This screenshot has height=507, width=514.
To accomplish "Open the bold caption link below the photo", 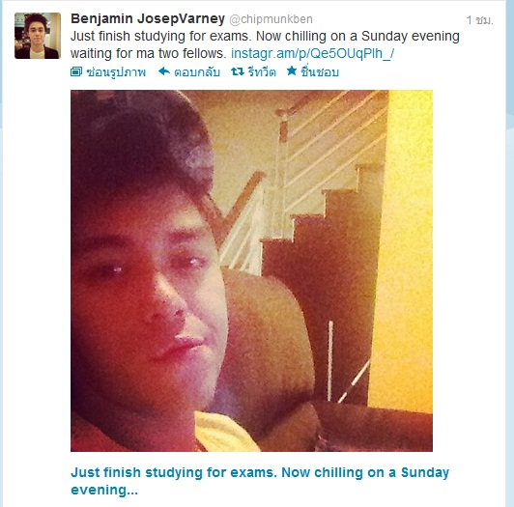I will coord(260,481).
